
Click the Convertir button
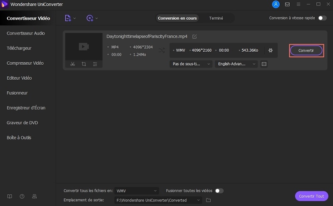(x=306, y=50)
